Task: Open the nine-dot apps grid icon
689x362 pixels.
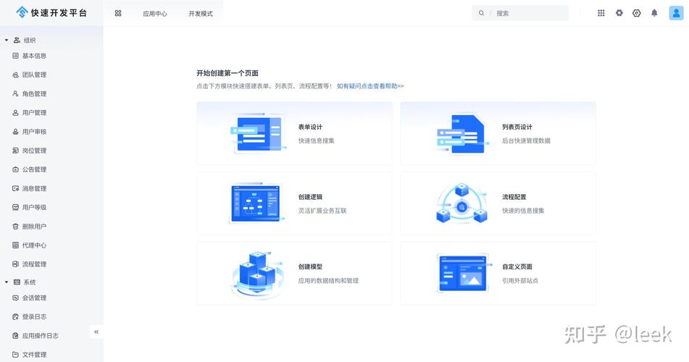Action: tap(601, 13)
